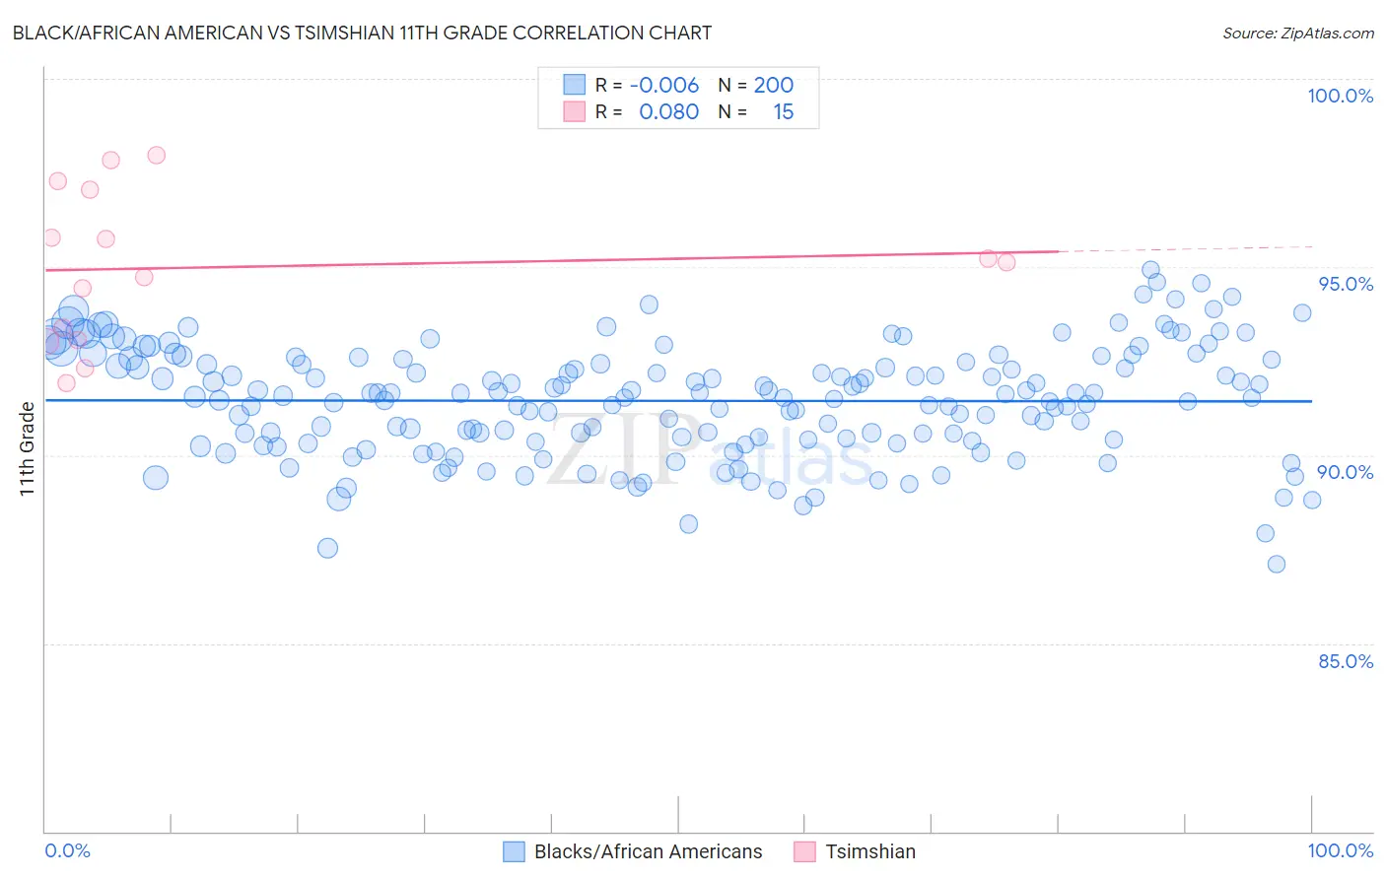Click the blue swatch in the R/N stats box
The width and height of the screenshot is (1386, 879).
pyautogui.click(x=575, y=85)
